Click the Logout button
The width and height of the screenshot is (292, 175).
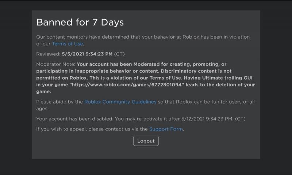point(146,141)
